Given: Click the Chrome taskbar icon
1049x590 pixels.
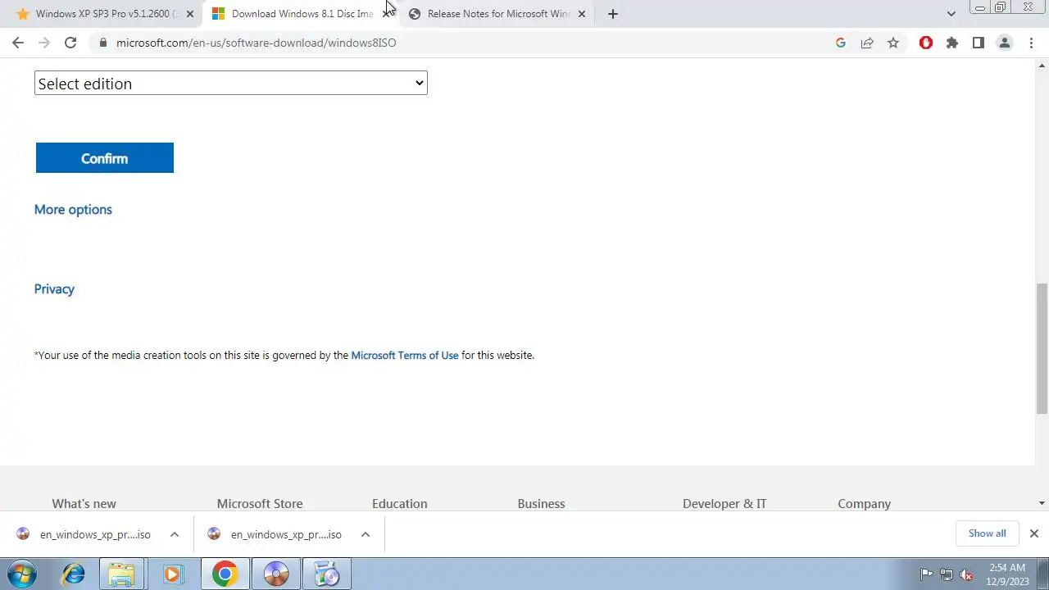Looking at the screenshot, I should 225,574.
